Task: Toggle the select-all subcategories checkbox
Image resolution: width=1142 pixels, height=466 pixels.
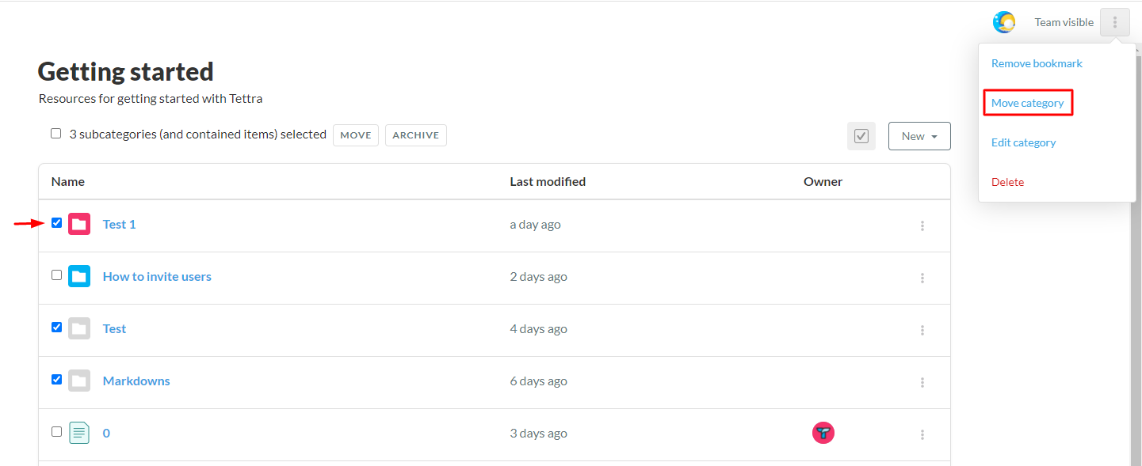Action: (x=56, y=134)
